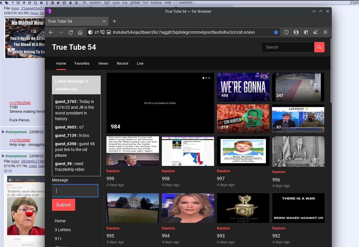
Task: Open video 997 Roy Butler thumbnail
Action: point(243,151)
